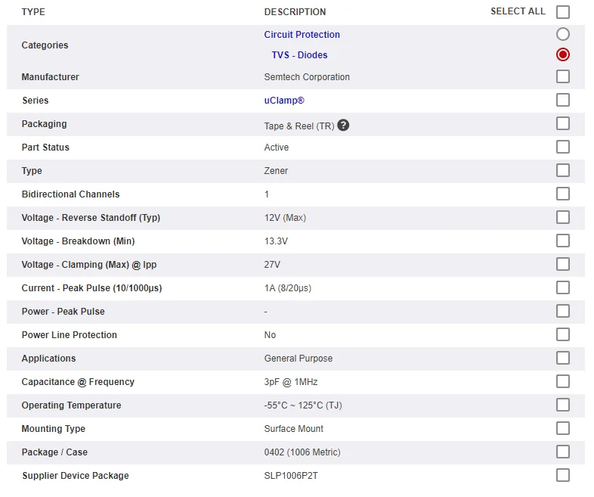This screenshot has height=497, width=594.
Task: Click the 12V (Max) value
Action: pos(285,218)
